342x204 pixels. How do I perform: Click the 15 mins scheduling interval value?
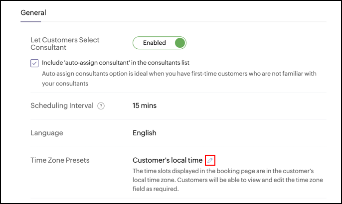[145, 105]
